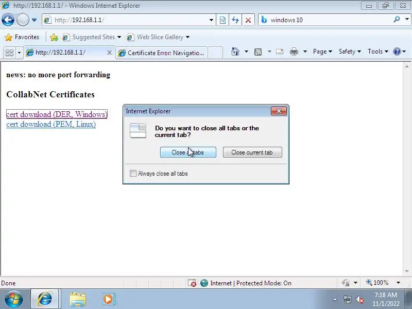Expand the feeds dropdown arrow
The image size is (412, 309).
coord(269,51)
